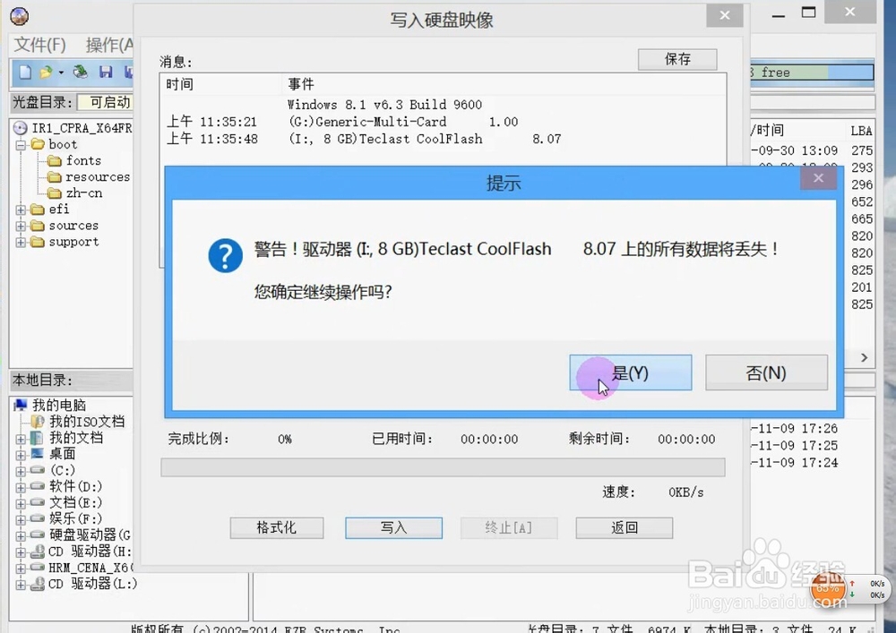Click the 11-09 17:26 timestamp entry
Screen dimensions: 896x633
[794, 428]
